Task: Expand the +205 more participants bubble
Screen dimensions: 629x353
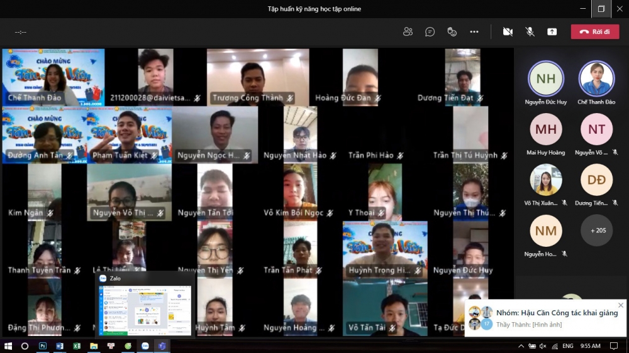Action: tap(596, 230)
